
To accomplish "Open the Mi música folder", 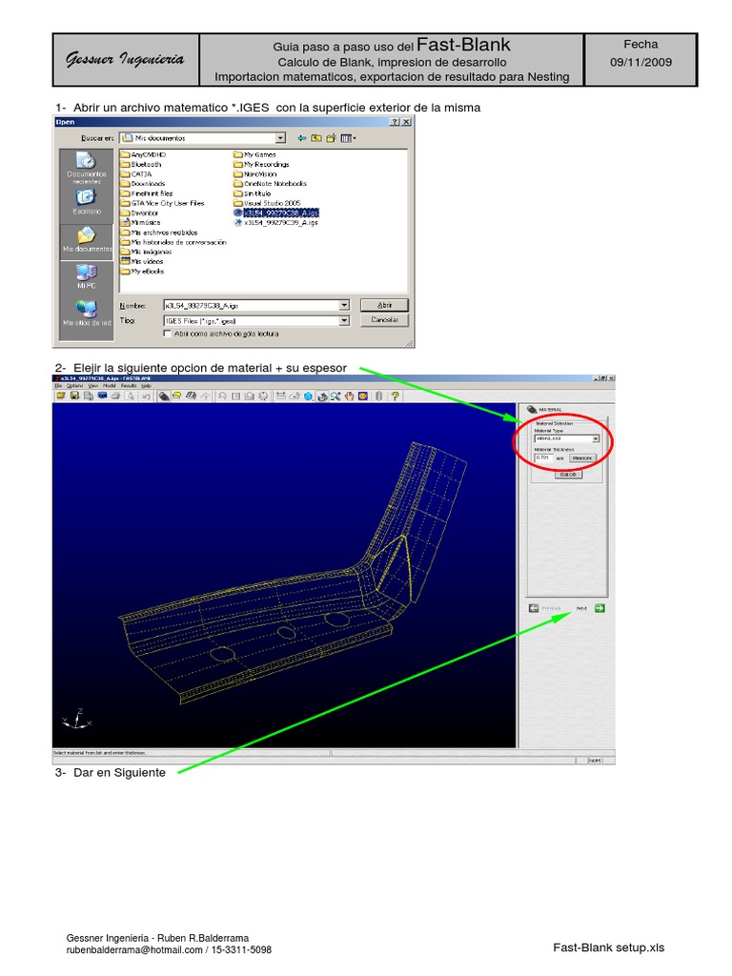I will pyautogui.click(x=140, y=222).
